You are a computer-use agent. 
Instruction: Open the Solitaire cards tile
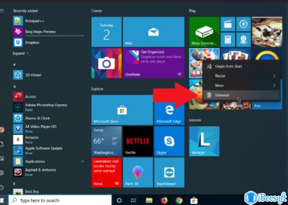point(236,54)
